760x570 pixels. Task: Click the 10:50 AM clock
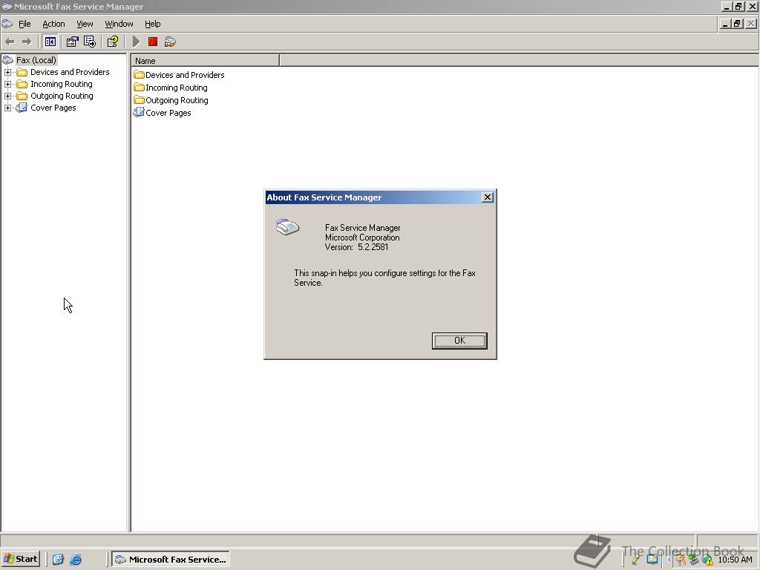(x=736, y=560)
